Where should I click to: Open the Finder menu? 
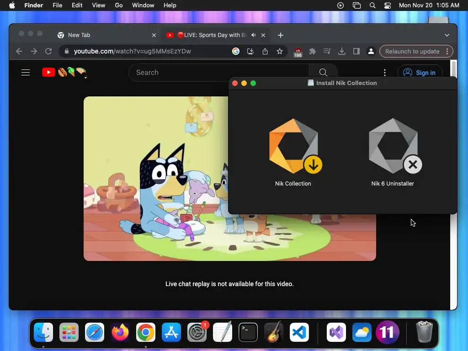34,5
